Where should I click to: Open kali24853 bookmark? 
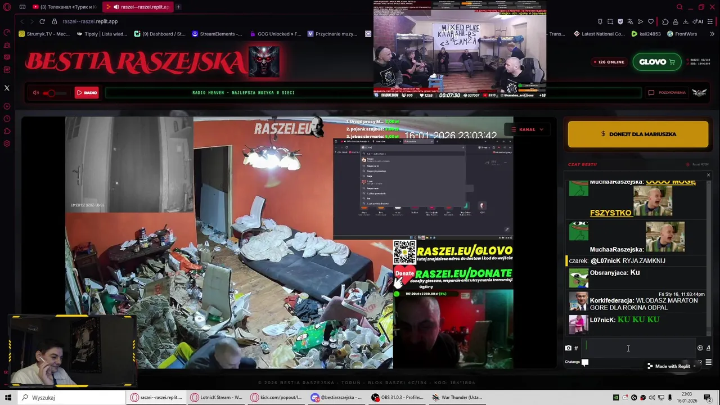point(646,34)
